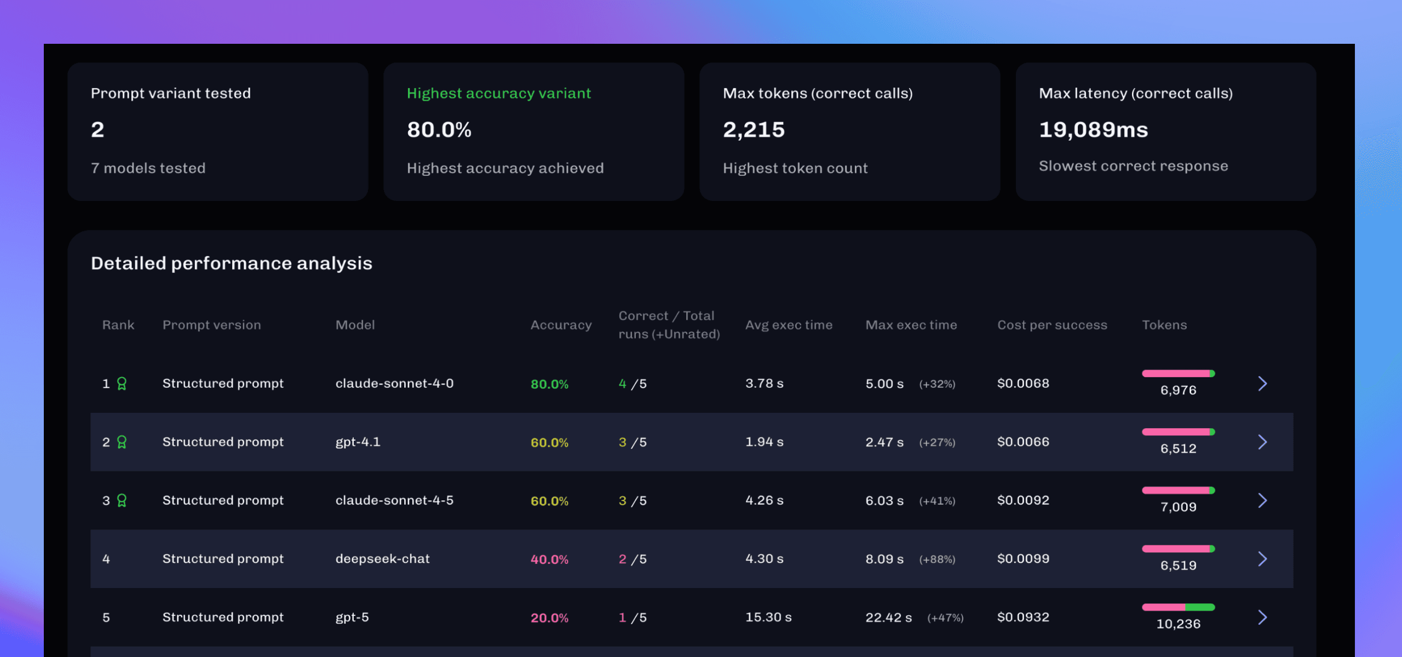
Task: Select the Tokens column header
Action: coord(1164,325)
